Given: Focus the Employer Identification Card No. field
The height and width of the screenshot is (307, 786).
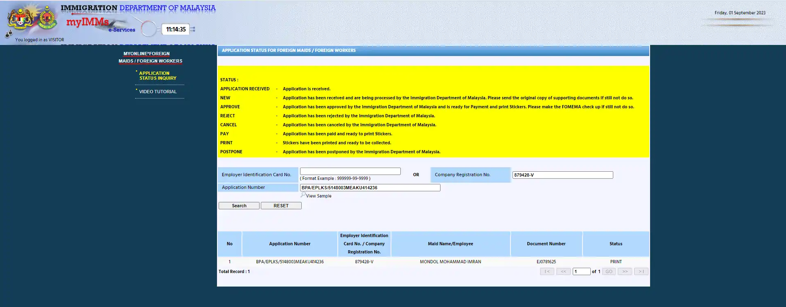Looking at the screenshot, I should click(x=350, y=171).
